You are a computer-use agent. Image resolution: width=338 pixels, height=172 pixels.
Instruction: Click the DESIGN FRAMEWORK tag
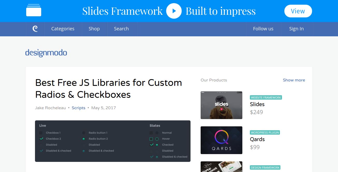[265, 168]
